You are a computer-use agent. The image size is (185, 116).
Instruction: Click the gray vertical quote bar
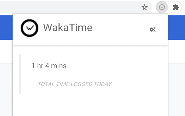point(20,74)
